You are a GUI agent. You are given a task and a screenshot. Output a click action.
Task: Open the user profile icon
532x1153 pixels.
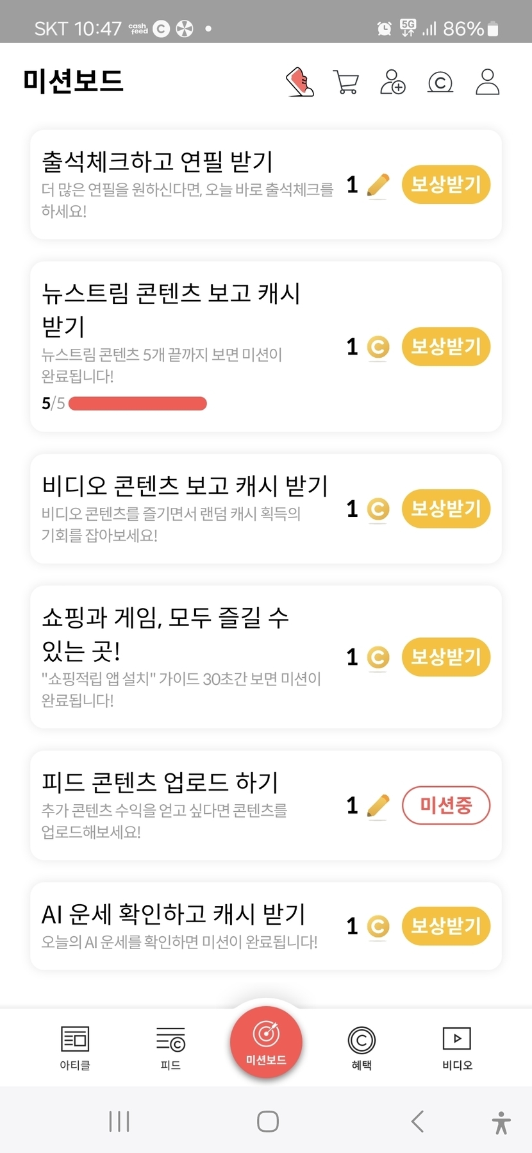pos(487,82)
